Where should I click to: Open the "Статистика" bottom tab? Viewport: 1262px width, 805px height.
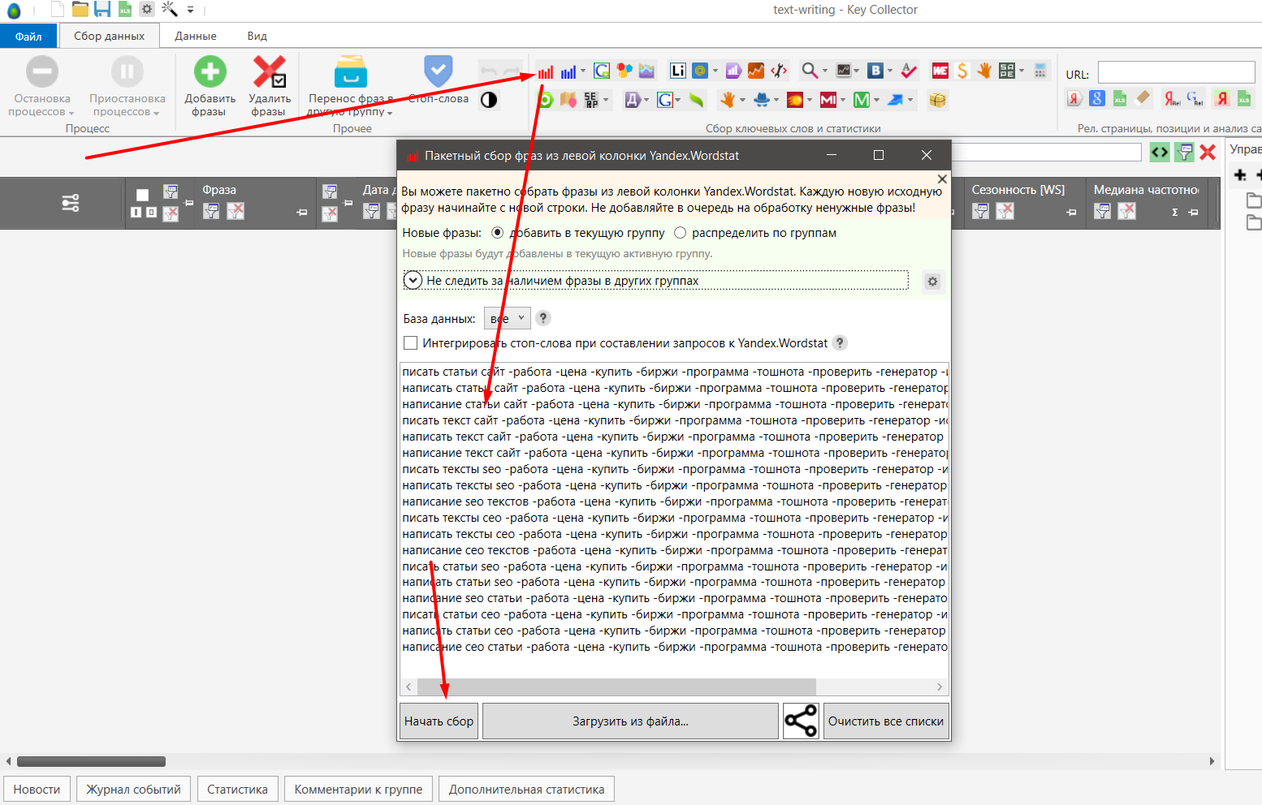(237, 789)
